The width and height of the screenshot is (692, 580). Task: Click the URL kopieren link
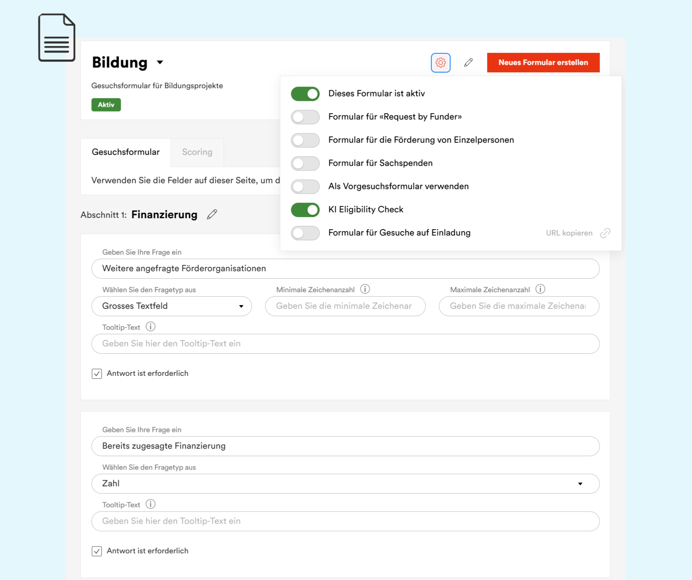coord(569,233)
